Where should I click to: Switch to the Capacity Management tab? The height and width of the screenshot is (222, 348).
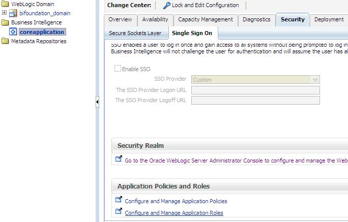(x=206, y=20)
